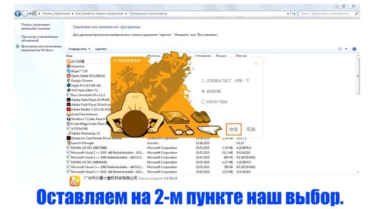Close the UC uninstaller dialog

256,63
